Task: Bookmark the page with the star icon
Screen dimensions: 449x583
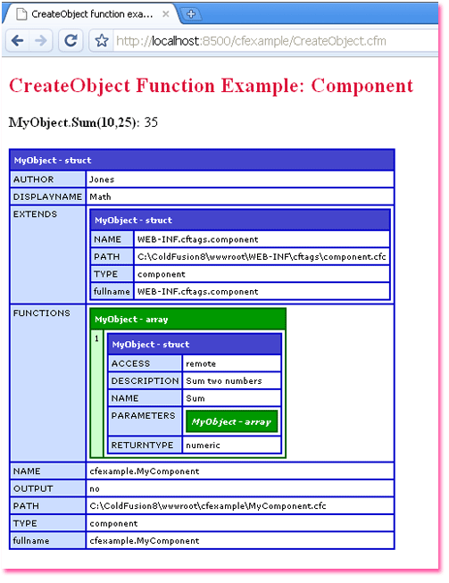Action: (102, 40)
